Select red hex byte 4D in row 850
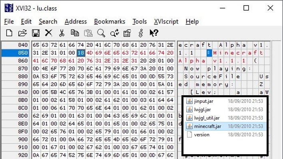Image resolution: width=283 pixels, height=159 pixels. tap(90, 53)
